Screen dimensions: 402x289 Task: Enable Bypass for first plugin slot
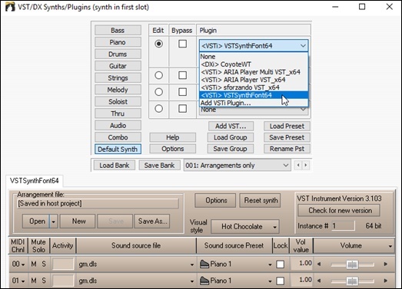[182, 44]
